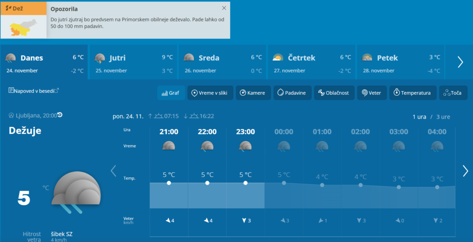Open the Veter wind view
Image resolution: width=473 pixels, height=242 pixels.
[x=372, y=93]
